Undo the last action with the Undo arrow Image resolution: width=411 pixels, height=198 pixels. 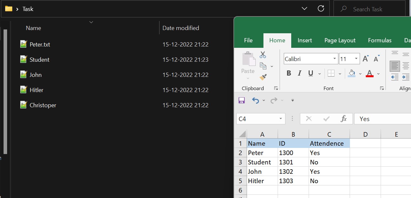pyautogui.click(x=255, y=100)
